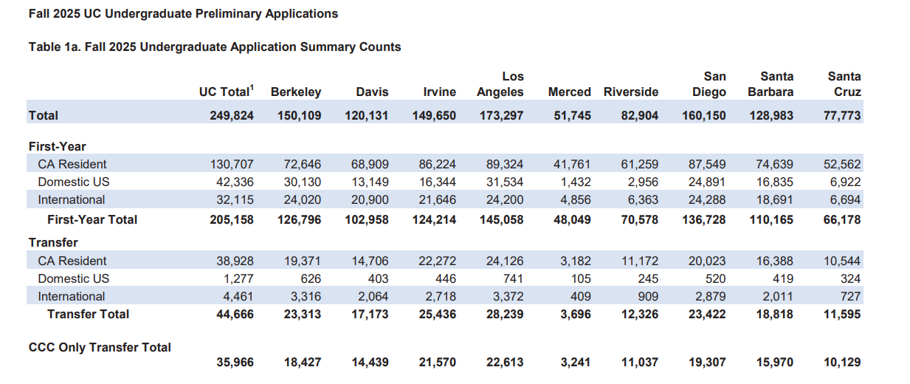Select San Diego Transfer Domestic value 520

[x=717, y=278]
